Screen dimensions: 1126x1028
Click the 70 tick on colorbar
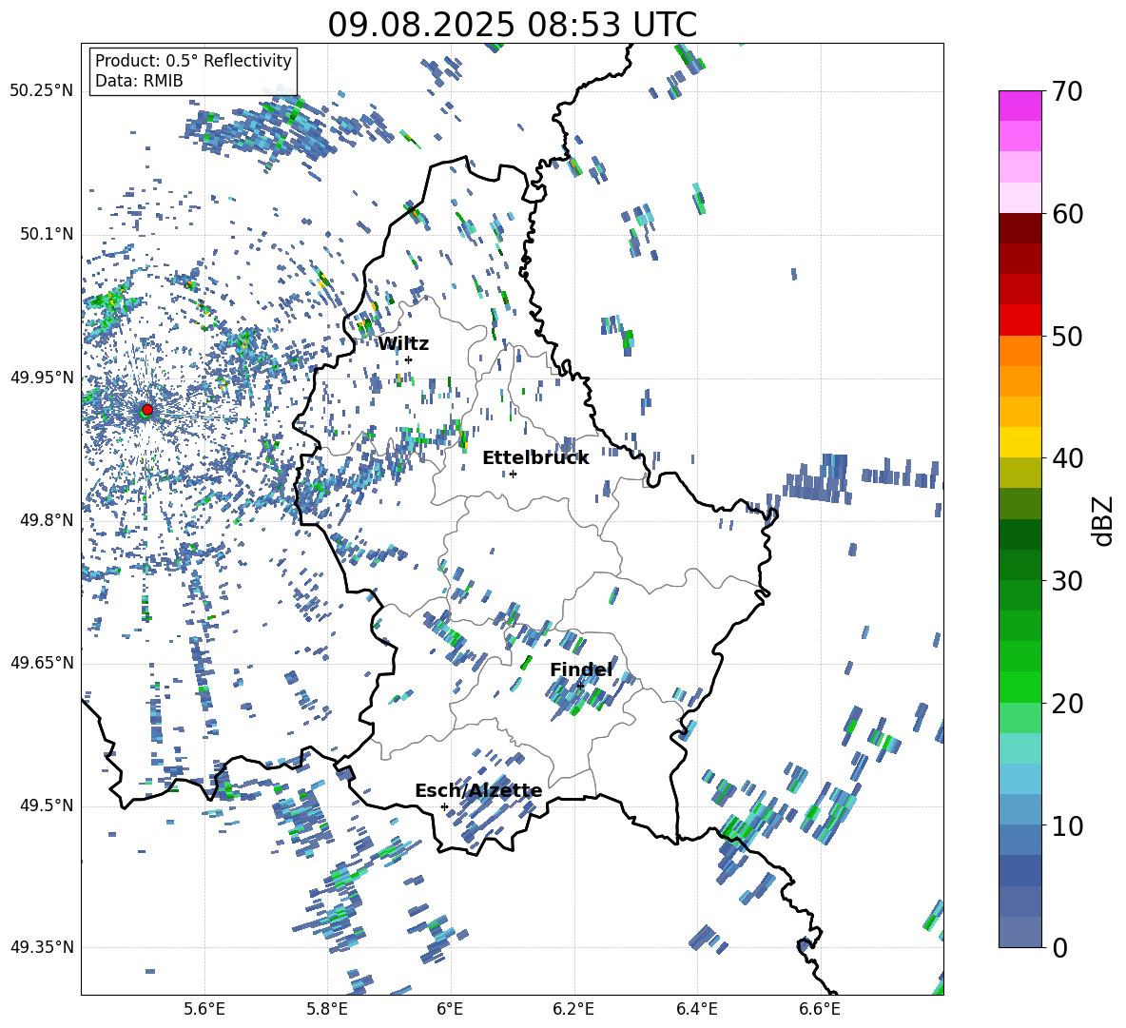[1067, 91]
